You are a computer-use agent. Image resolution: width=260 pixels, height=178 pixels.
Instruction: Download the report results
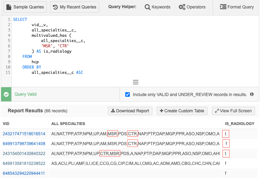point(130,111)
